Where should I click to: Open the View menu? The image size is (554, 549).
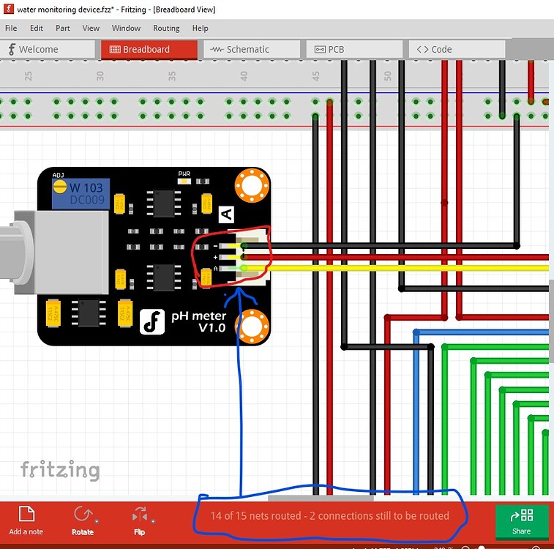coord(91,28)
